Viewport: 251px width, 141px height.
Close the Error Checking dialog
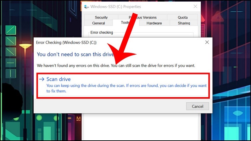tap(207, 42)
